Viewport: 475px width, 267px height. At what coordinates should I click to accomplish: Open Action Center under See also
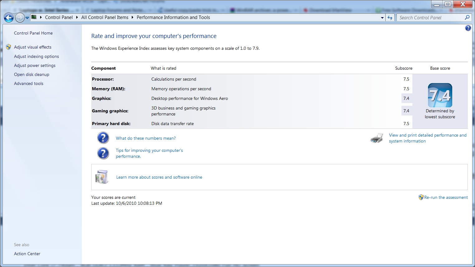[x=27, y=254]
